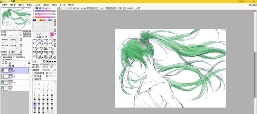Select the 毛笔勾 brush tool

point(41,44)
